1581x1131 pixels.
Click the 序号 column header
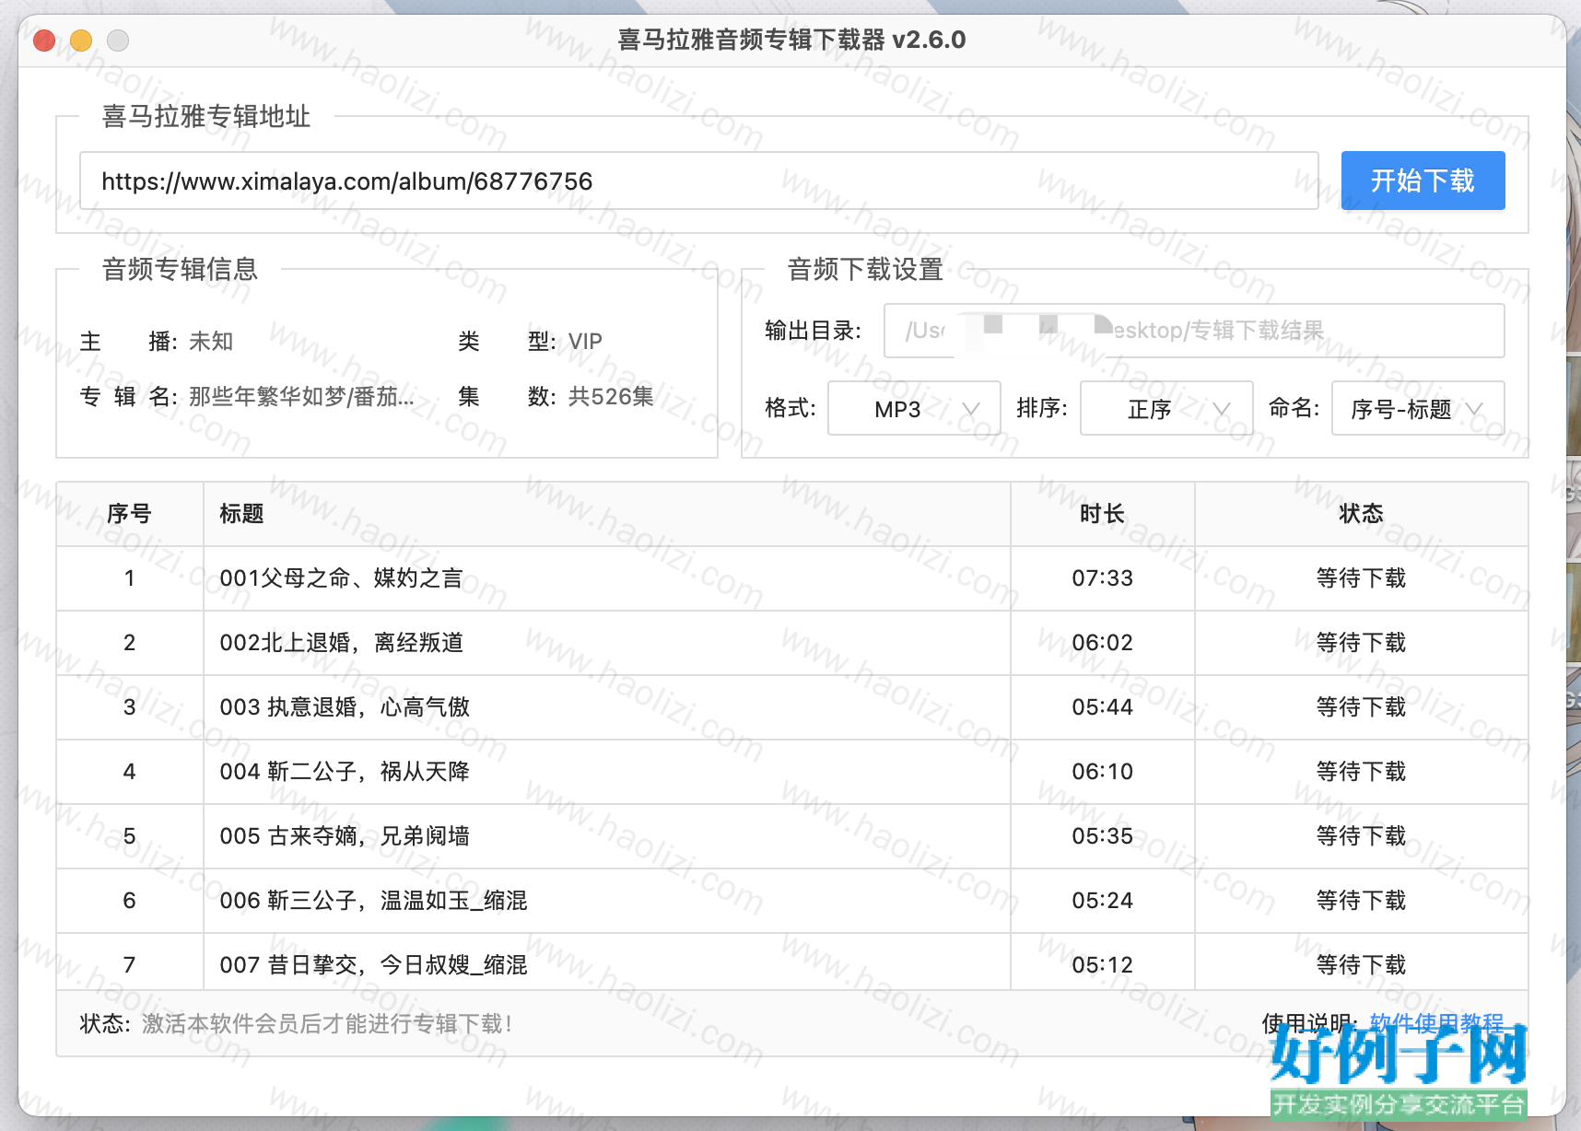[129, 514]
